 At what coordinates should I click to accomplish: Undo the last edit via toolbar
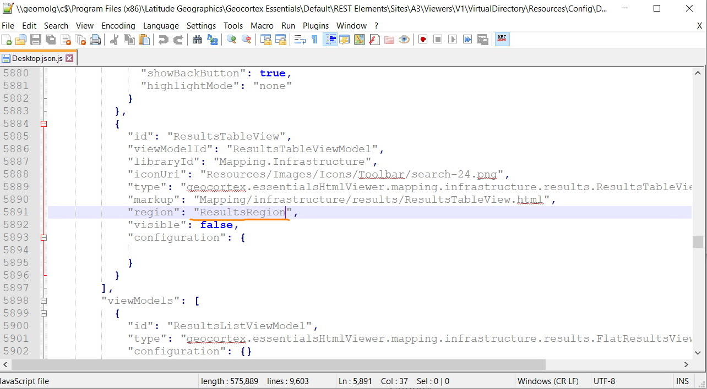tap(164, 40)
